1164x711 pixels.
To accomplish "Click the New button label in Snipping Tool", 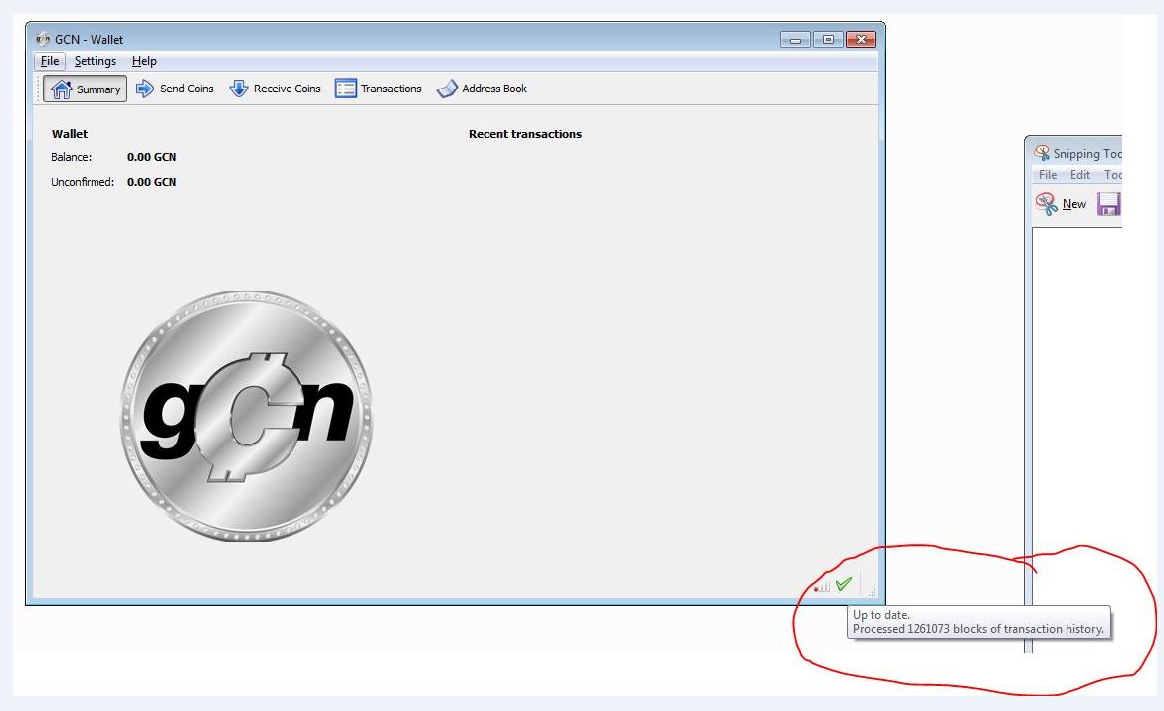I will 1074,203.
